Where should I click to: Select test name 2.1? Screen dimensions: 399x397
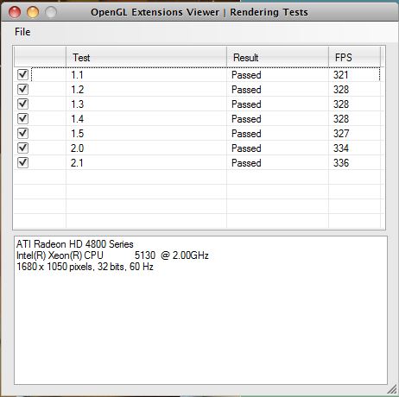(77, 163)
